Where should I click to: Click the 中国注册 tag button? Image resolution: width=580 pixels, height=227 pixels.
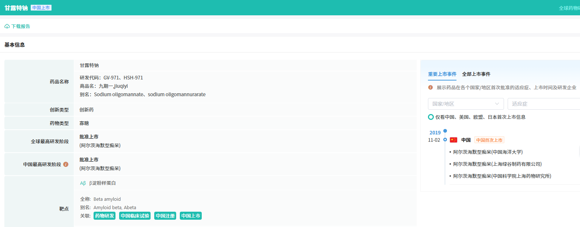coord(165,216)
